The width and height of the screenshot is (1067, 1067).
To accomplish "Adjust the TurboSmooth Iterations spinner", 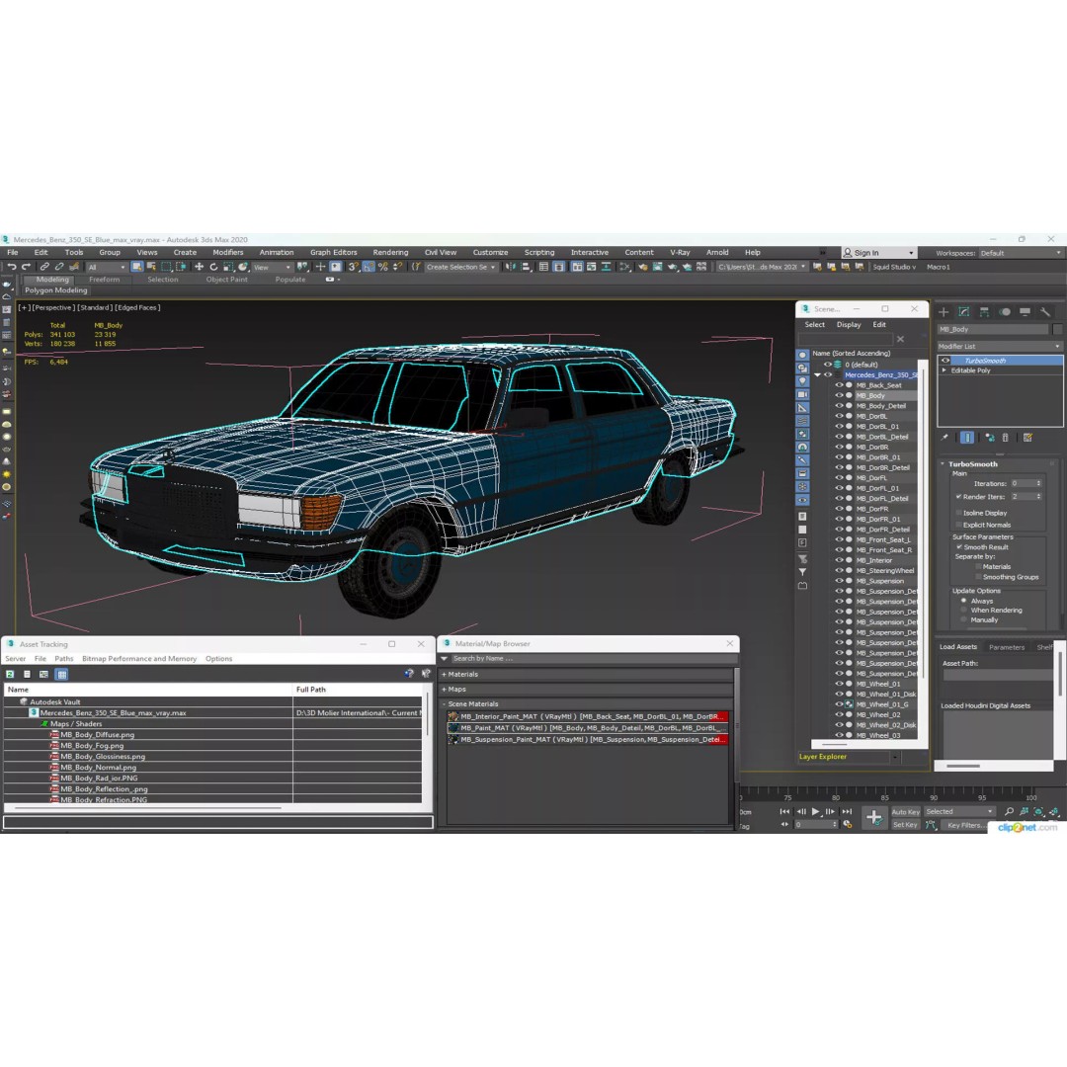I will click(x=1038, y=484).
